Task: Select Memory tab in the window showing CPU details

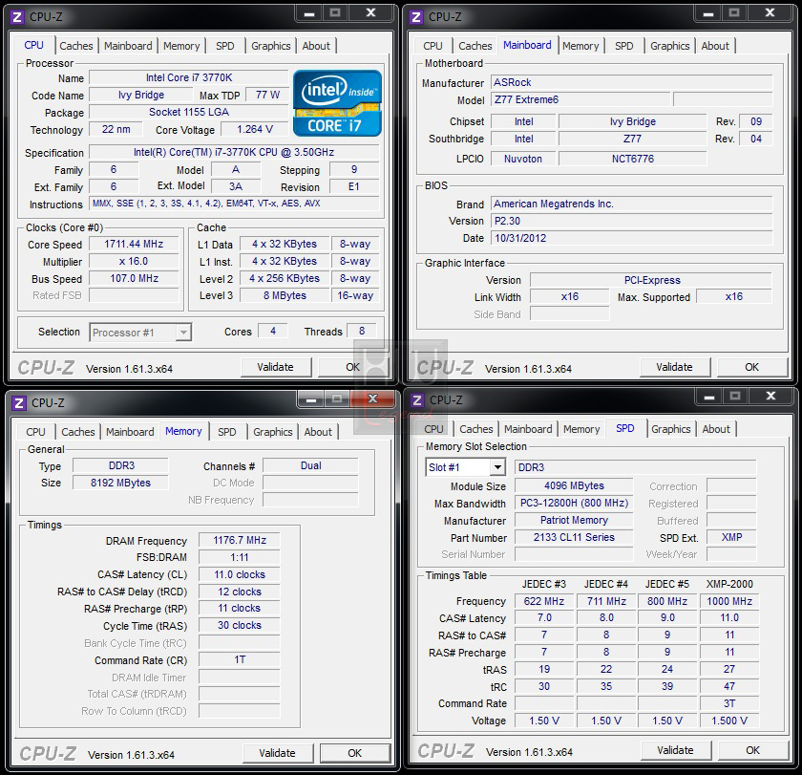Action: click(181, 46)
